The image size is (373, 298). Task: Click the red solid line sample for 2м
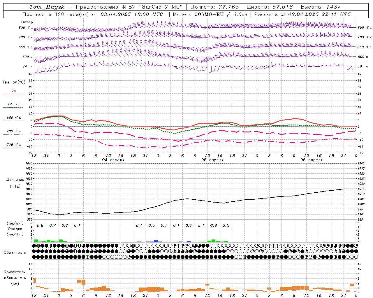13,94
